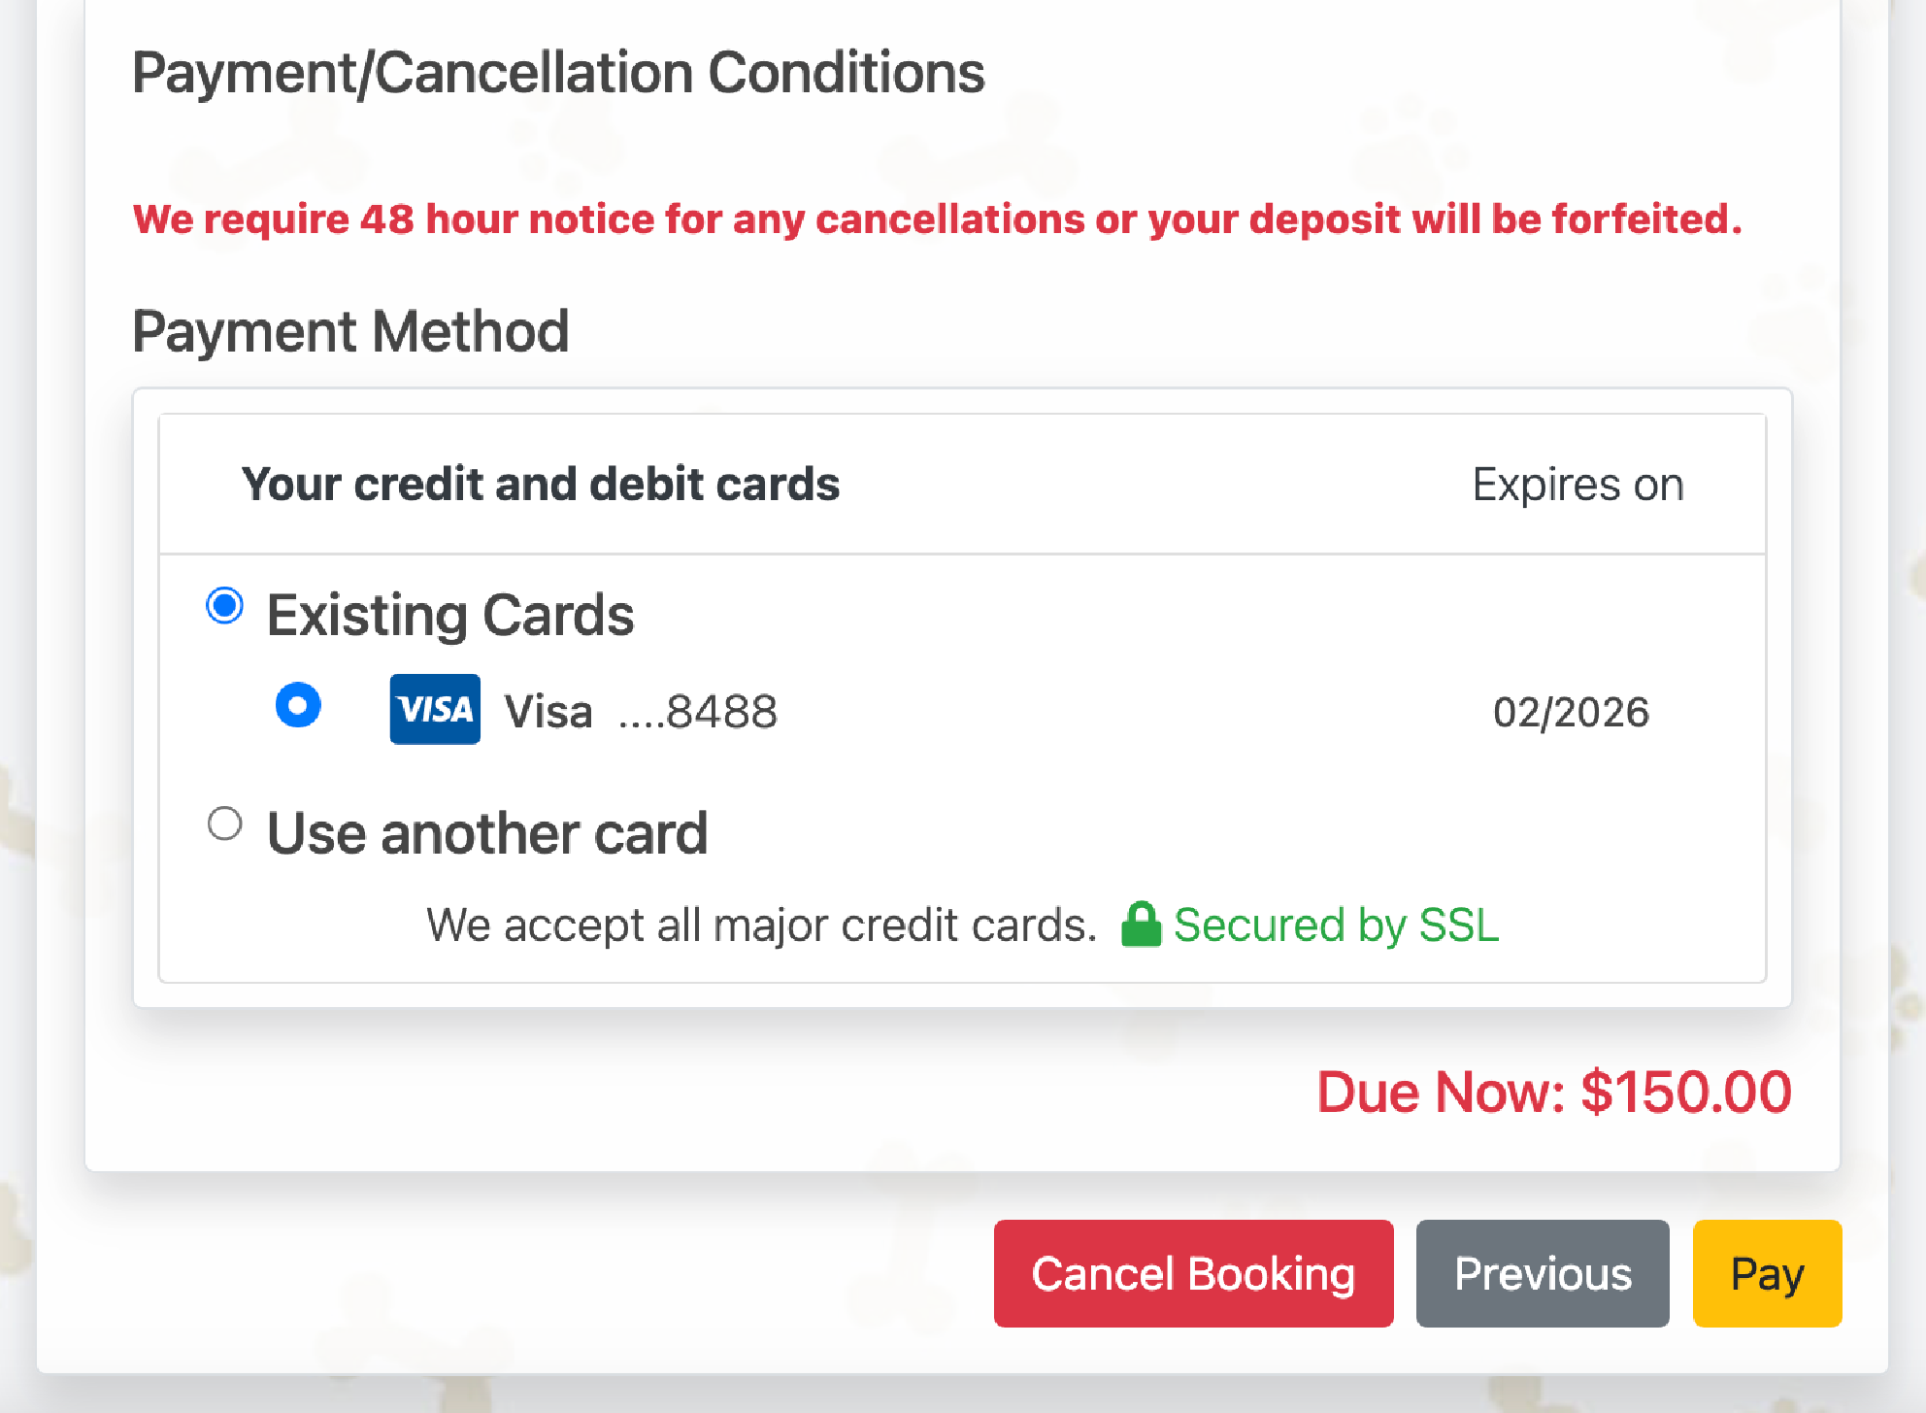Screen dimensions: 1926x1413
Task: Click the "Your credit and debit cards" header
Action: coord(541,484)
